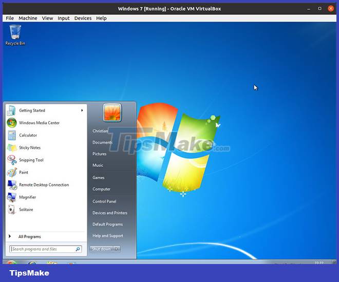Image resolution: width=339 pixels, height=282 pixels.
Task: Open the Help menu
Action: point(101,18)
